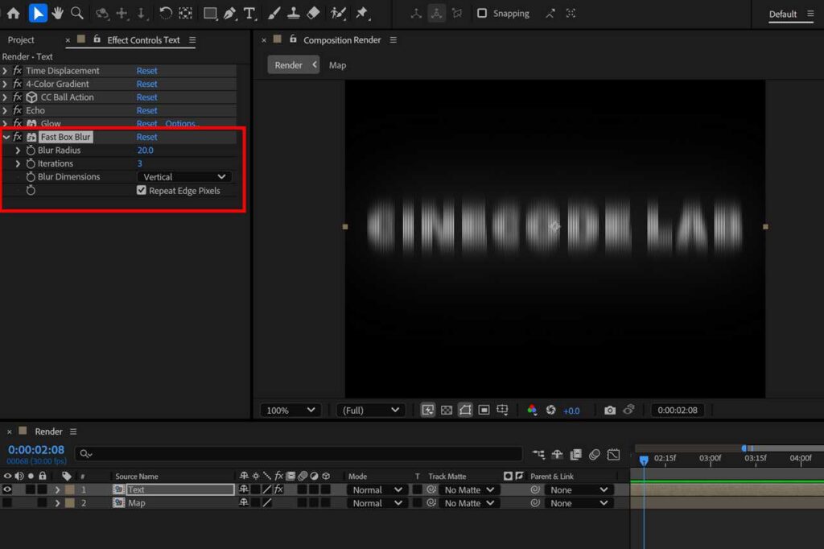Reset the Fast Box Blur effect

click(x=146, y=137)
